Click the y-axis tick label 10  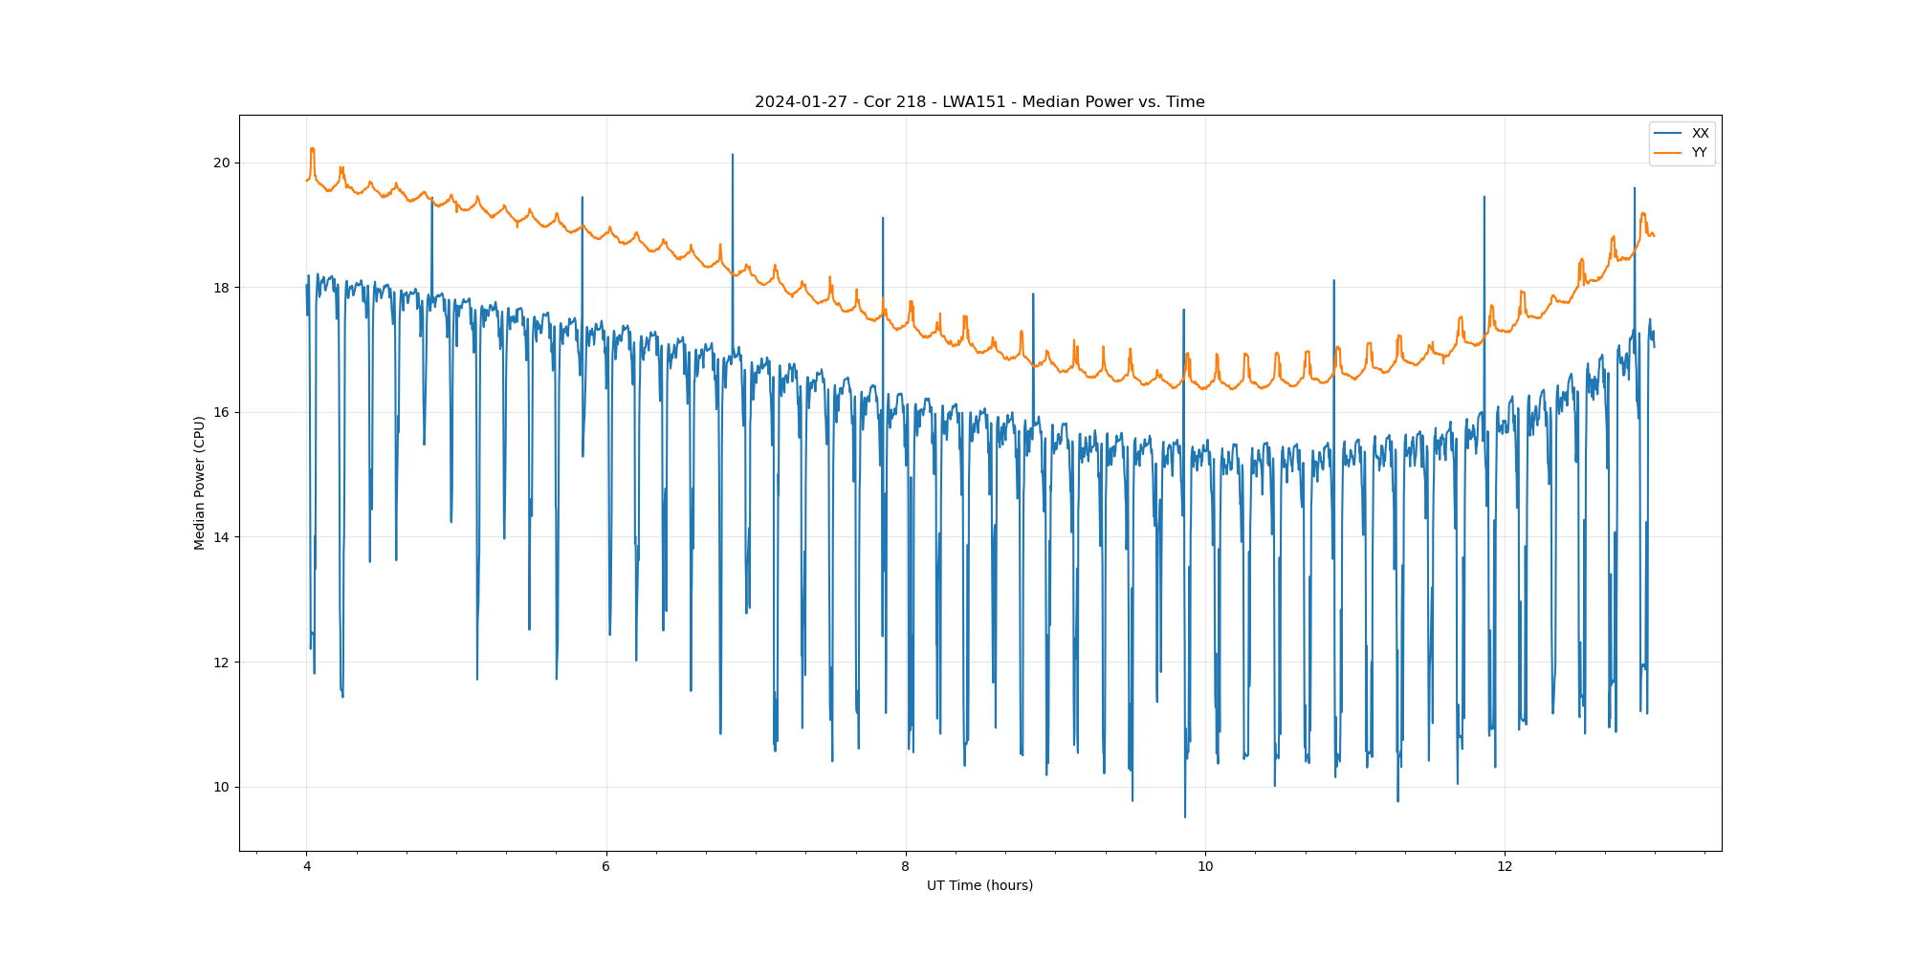pyautogui.click(x=222, y=788)
